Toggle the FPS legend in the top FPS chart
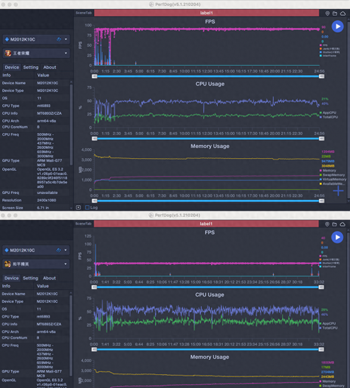 [x=323, y=45]
